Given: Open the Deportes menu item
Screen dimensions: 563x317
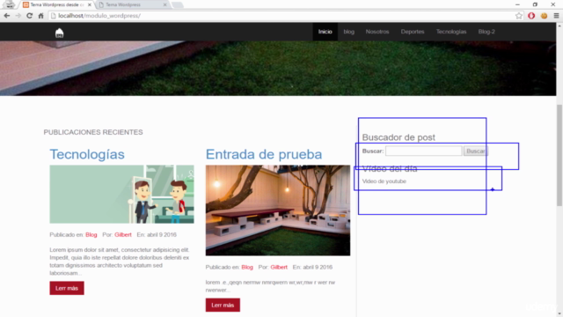Looking at the screenshot, I should click(x=413, y=32).
